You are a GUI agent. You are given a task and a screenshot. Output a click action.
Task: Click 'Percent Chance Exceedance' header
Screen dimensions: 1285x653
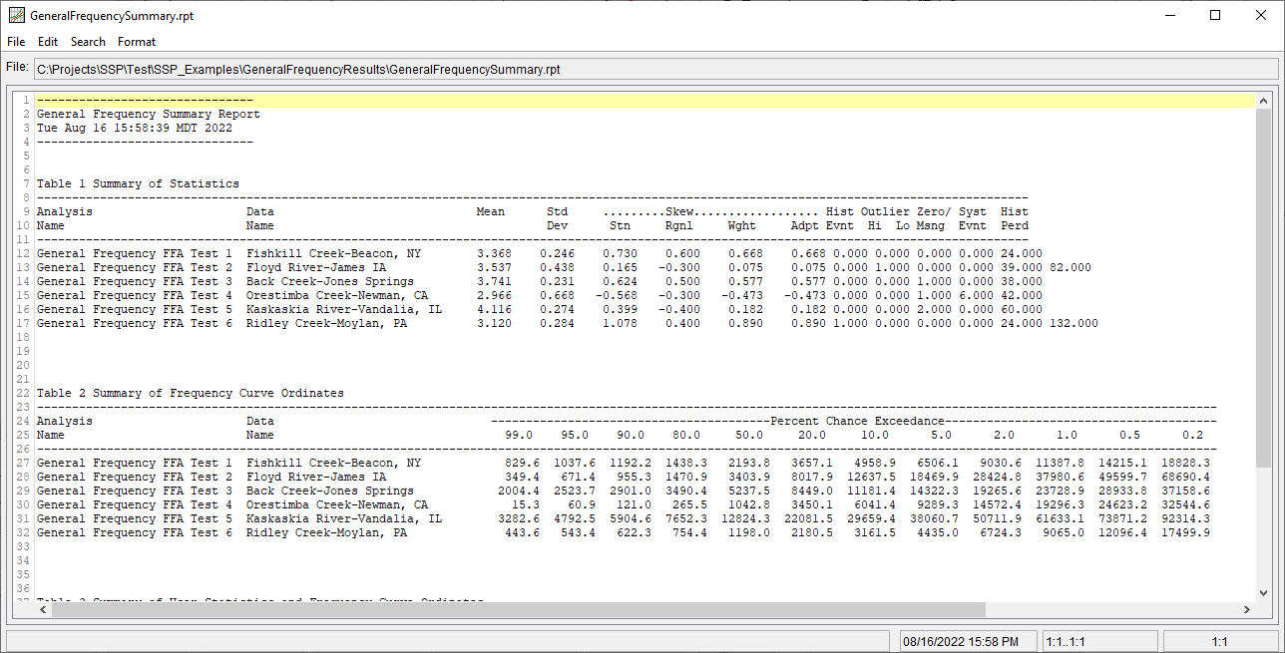857,421
